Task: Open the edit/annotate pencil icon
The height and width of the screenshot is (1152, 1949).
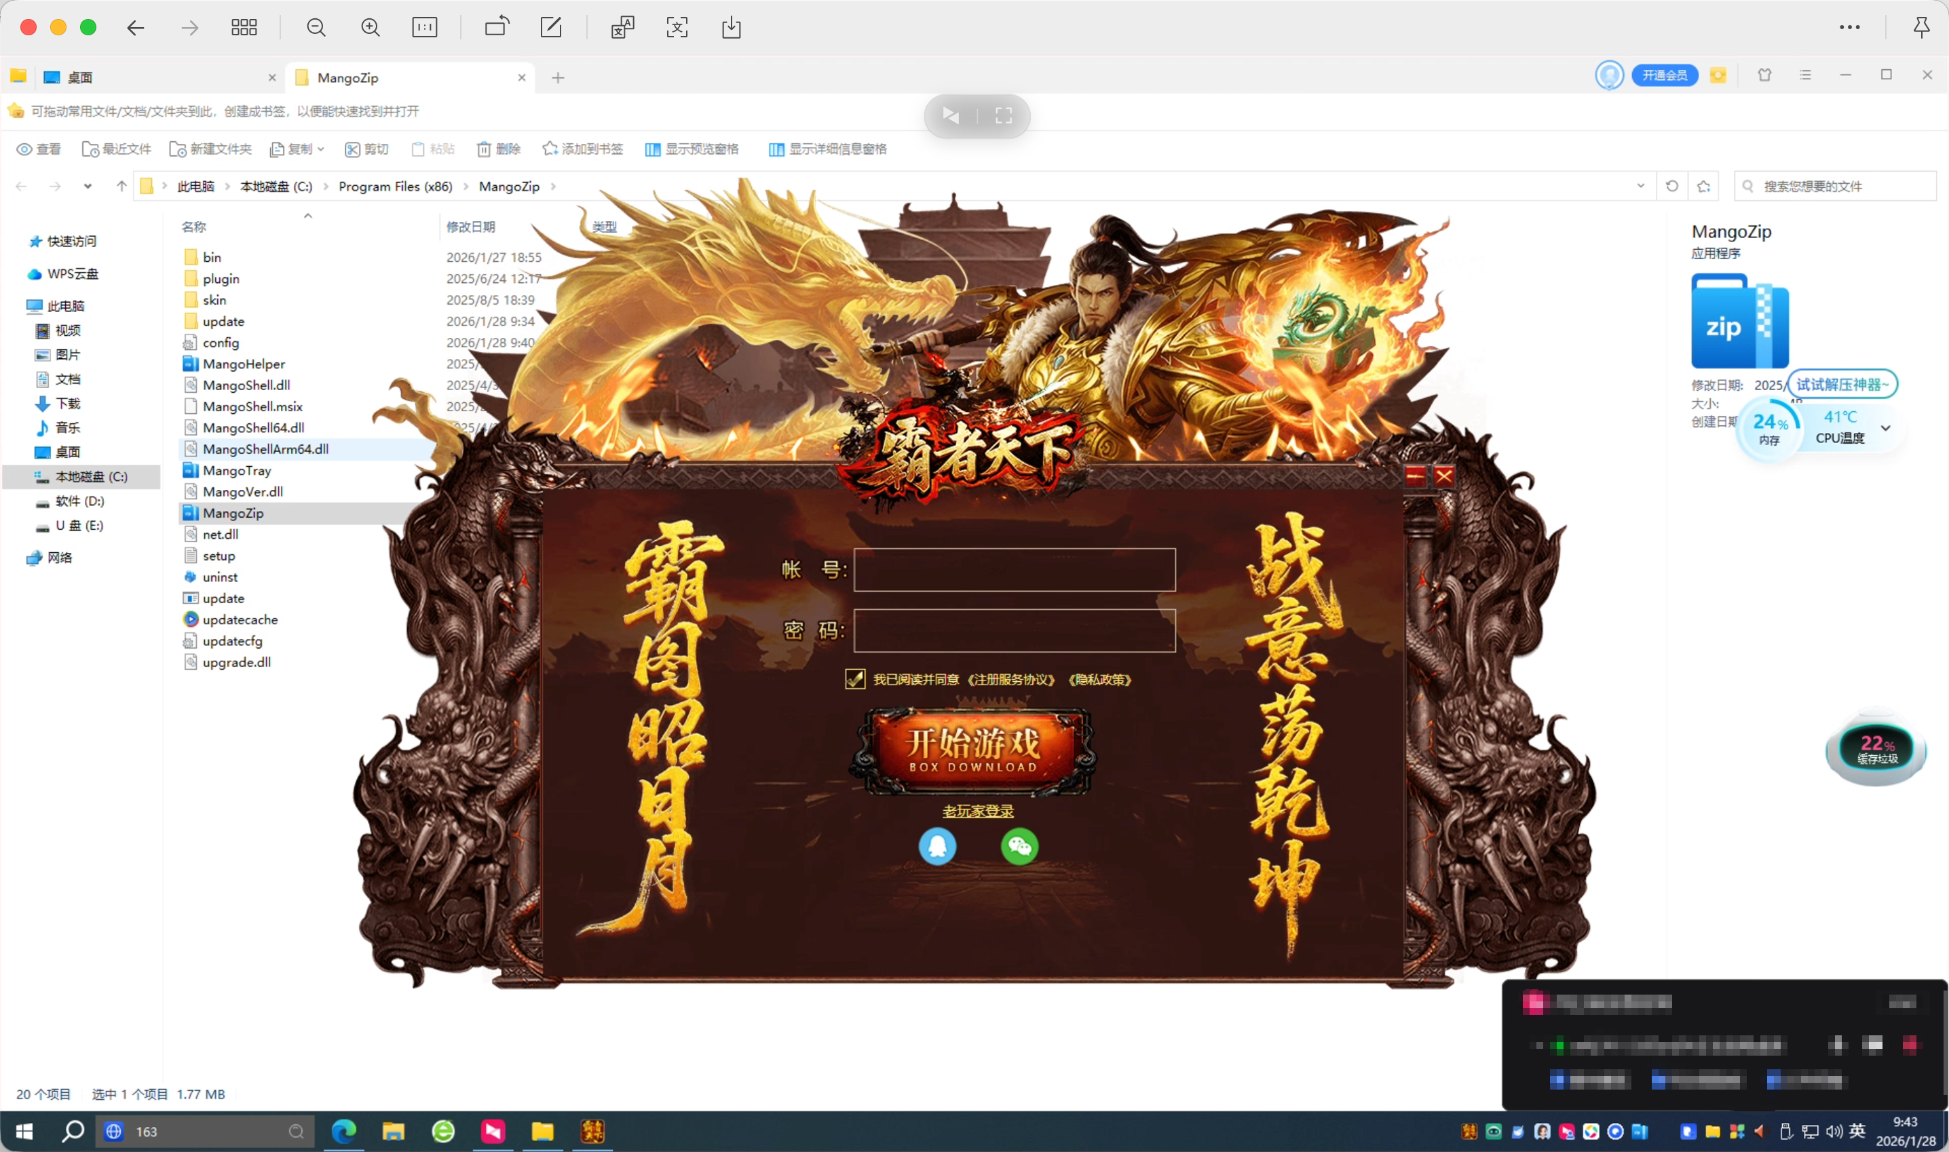Action: click(550, 28)
